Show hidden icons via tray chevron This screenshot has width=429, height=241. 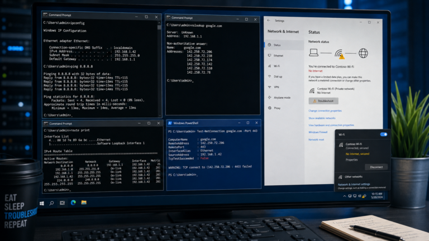(345, 196)
